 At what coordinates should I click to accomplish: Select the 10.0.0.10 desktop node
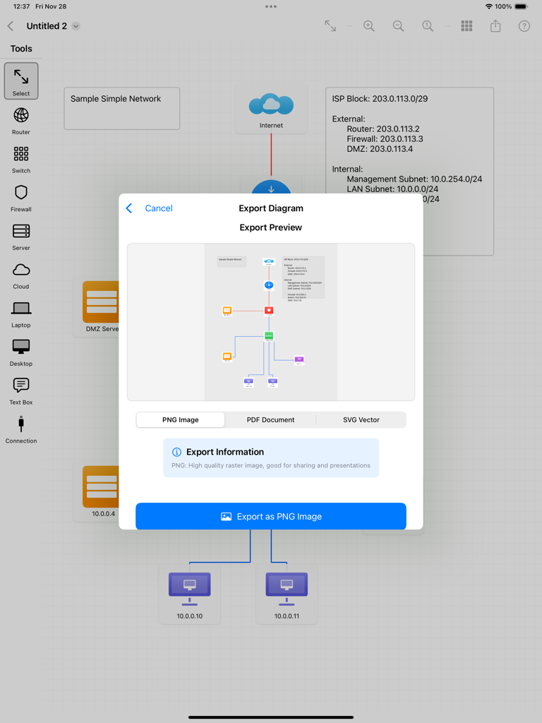click(189, 594)
